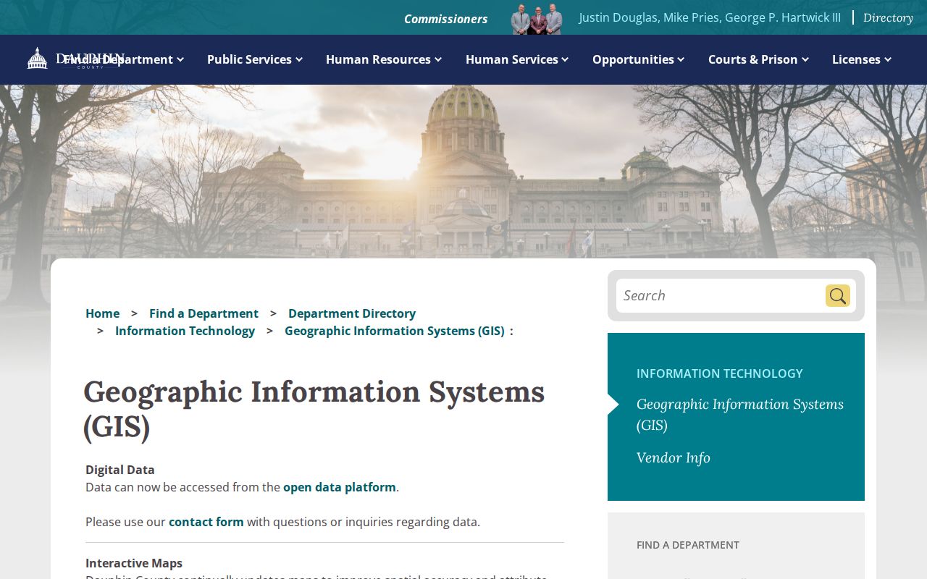Go to Home breadcrumb
This screenshot has height=579, width=927.
click(102, 313)
